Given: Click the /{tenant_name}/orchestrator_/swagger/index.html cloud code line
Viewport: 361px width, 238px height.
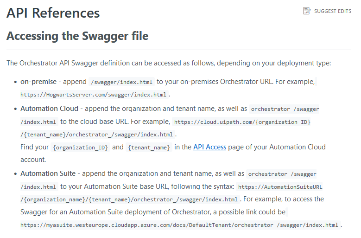Looking at the screenshot, I should [96, 135].
